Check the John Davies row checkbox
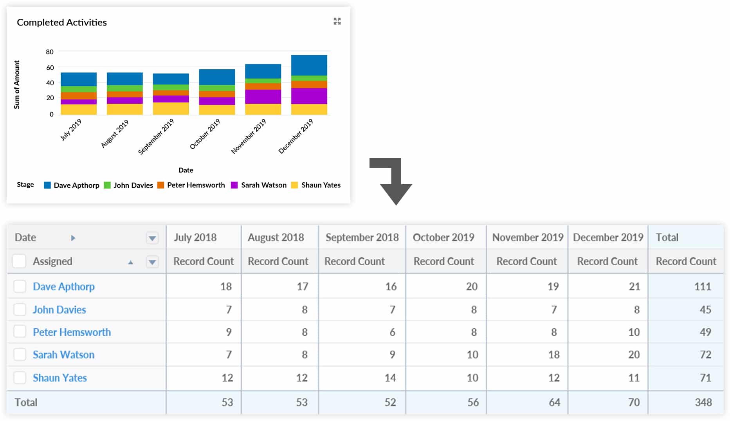Screen dimensions: 730x421 click(20, 309)
